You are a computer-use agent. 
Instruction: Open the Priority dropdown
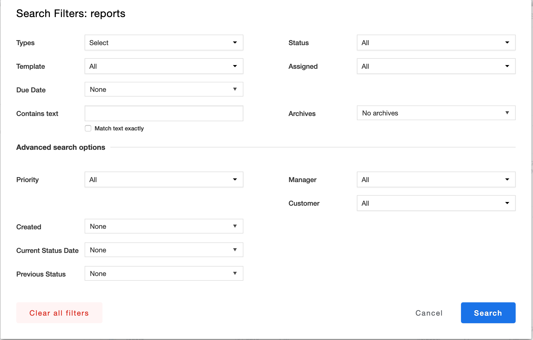pyautogui.click(x=163, y=179)
